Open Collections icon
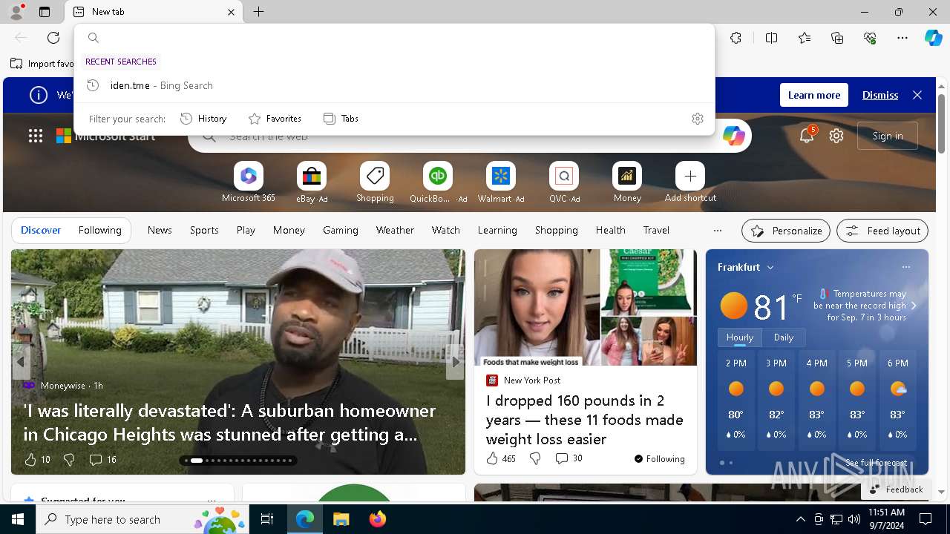The image size is (950, 534). click(837, 38)
